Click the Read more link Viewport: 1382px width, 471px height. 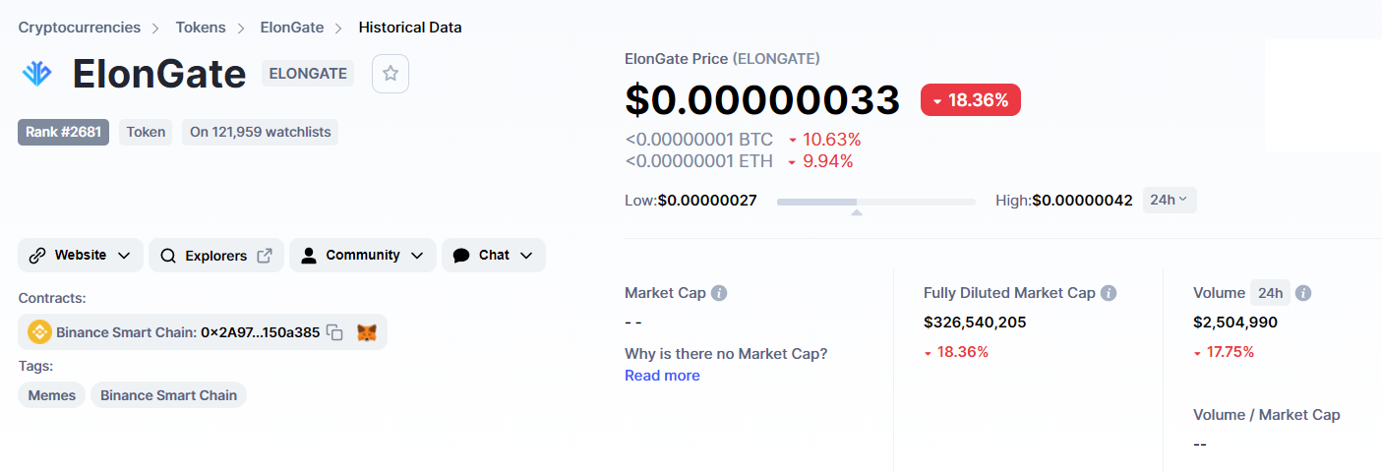click(x=662, y=376)
